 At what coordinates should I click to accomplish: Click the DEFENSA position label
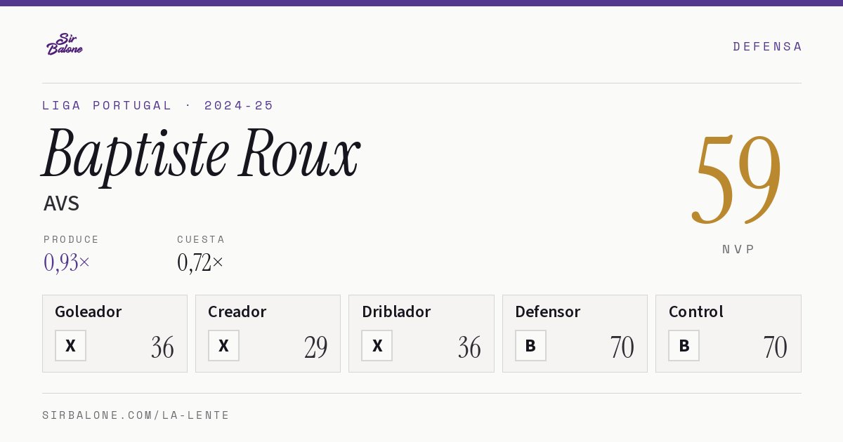coord(767,46)
